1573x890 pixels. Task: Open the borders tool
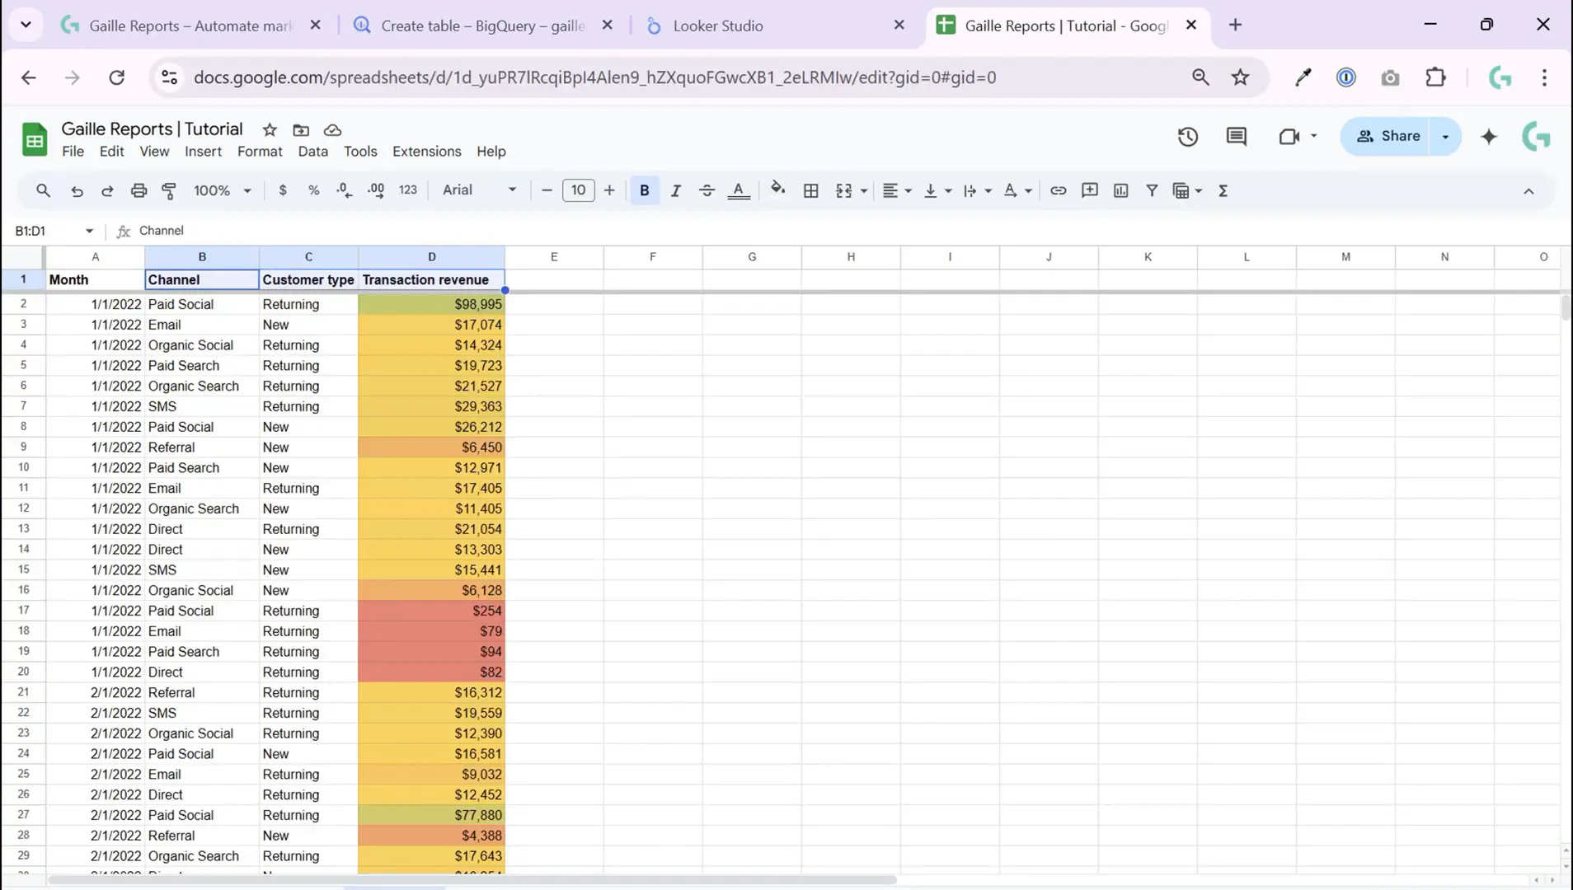[811, 190]
